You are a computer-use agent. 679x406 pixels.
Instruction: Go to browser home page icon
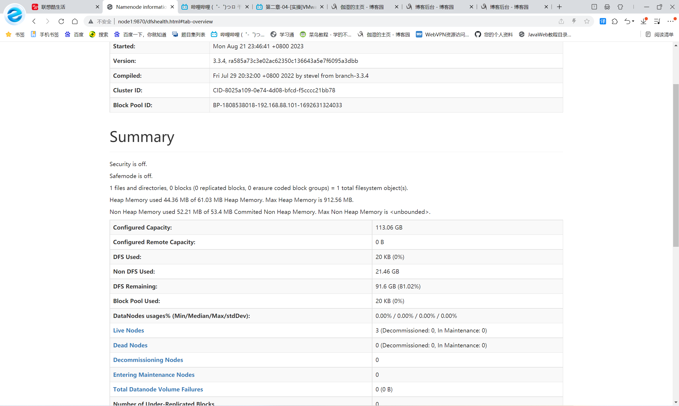pos(75,21)
